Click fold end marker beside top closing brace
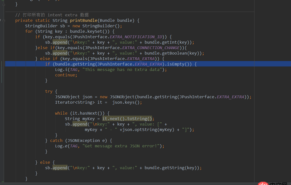Viewport: 291px width, 185px height. 4,4
